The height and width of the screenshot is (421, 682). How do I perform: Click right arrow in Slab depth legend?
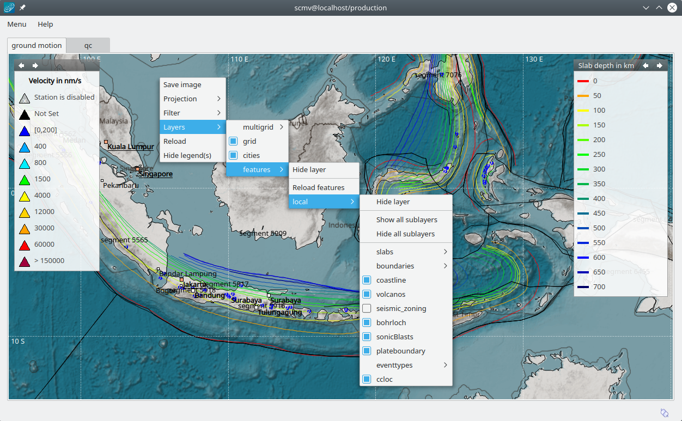click(660, 65)
